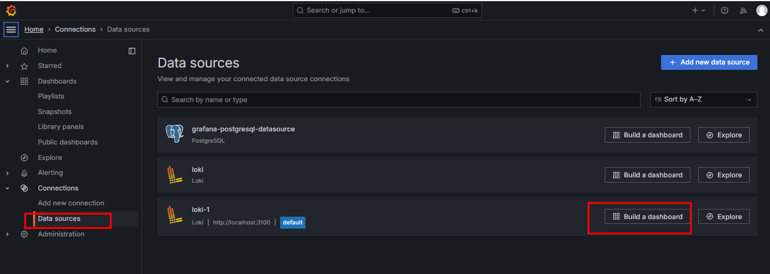Viewport: 770px width, 274px height.
Task: Open Add new connection in sidebar
Action: tap(71, 203)
